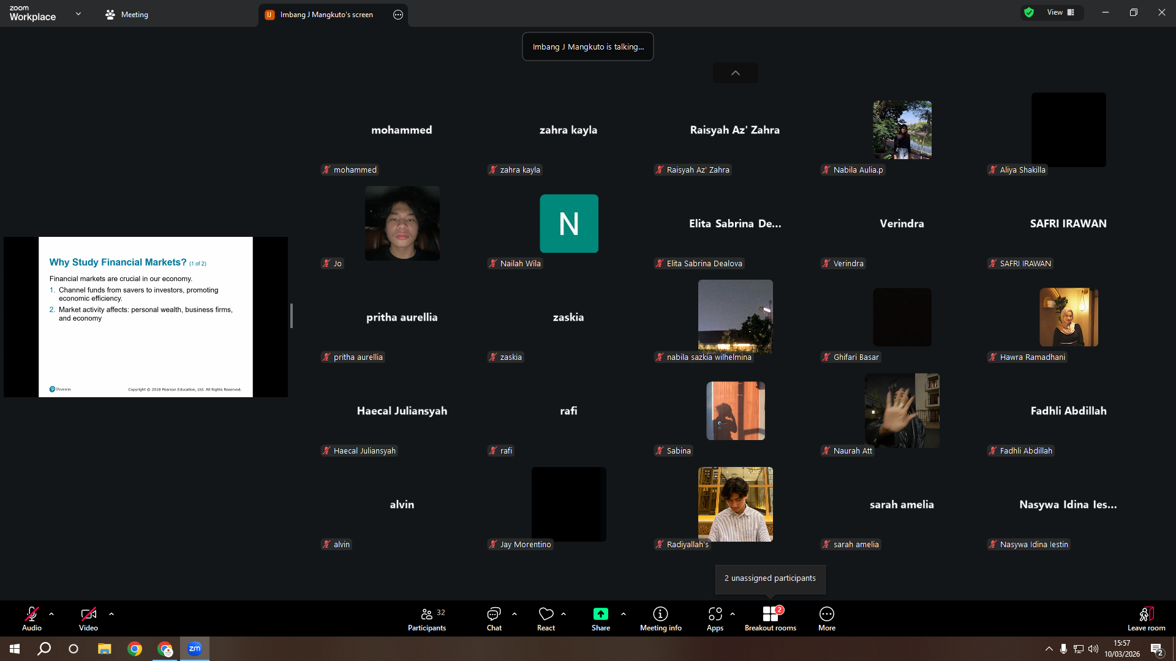Expand apps options arrow beside Apps

733,614
